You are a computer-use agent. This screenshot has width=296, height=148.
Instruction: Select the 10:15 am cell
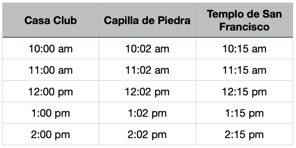245,49
